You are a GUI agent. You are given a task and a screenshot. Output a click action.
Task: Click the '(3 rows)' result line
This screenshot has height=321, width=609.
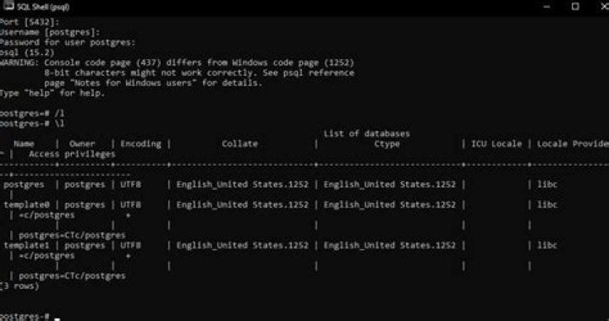point(19,286)
